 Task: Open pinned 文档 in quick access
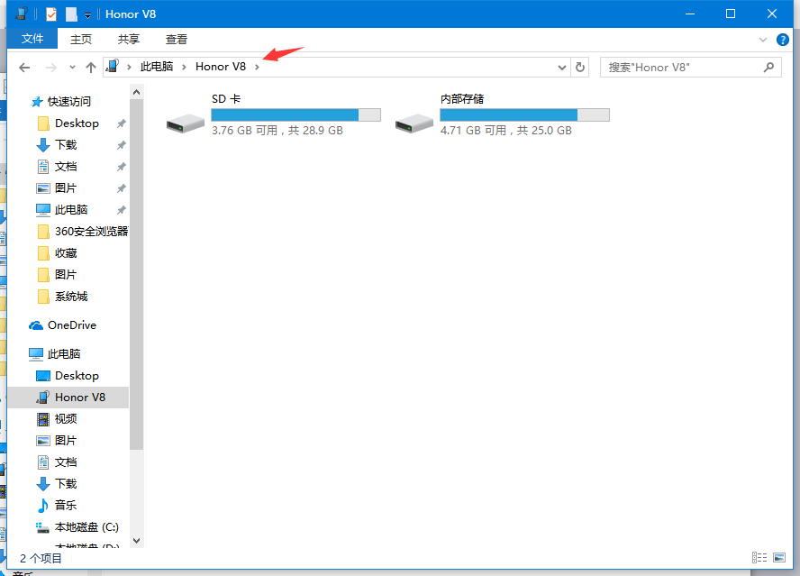point(66,167)
